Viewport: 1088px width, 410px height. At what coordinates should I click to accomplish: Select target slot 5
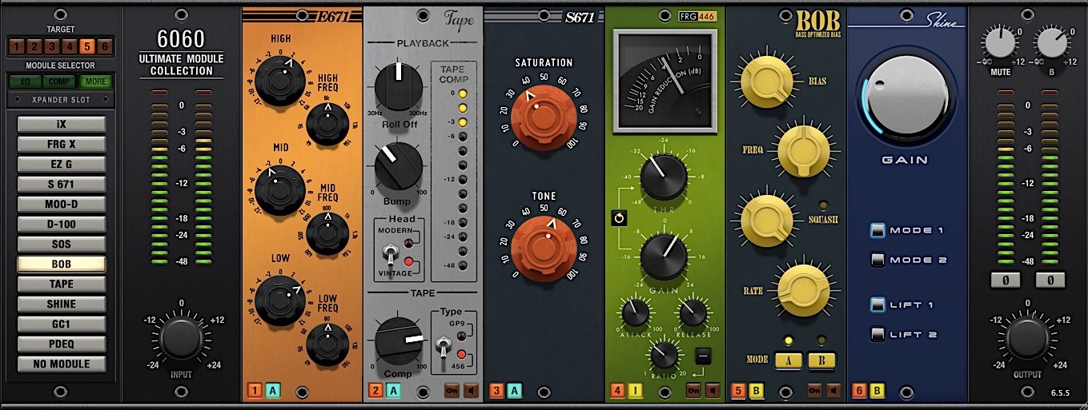click(x=88, y=46)
